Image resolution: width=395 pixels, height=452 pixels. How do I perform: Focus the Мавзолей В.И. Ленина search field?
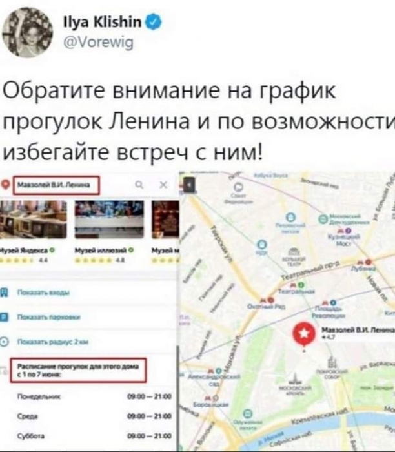tap(56, 185)
